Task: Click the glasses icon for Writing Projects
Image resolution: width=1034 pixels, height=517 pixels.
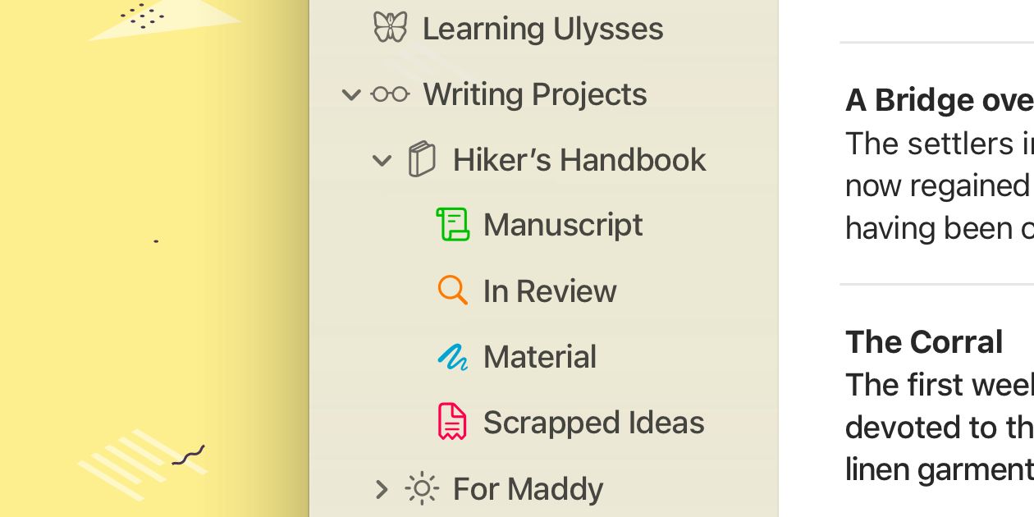Action: tap(390, 94)
